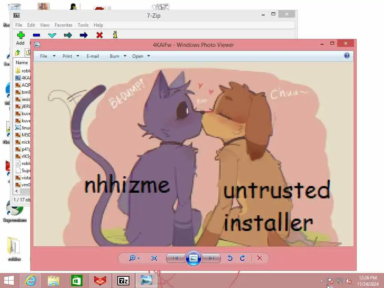Delete the photo with red X icon

[x=259, y=258]
